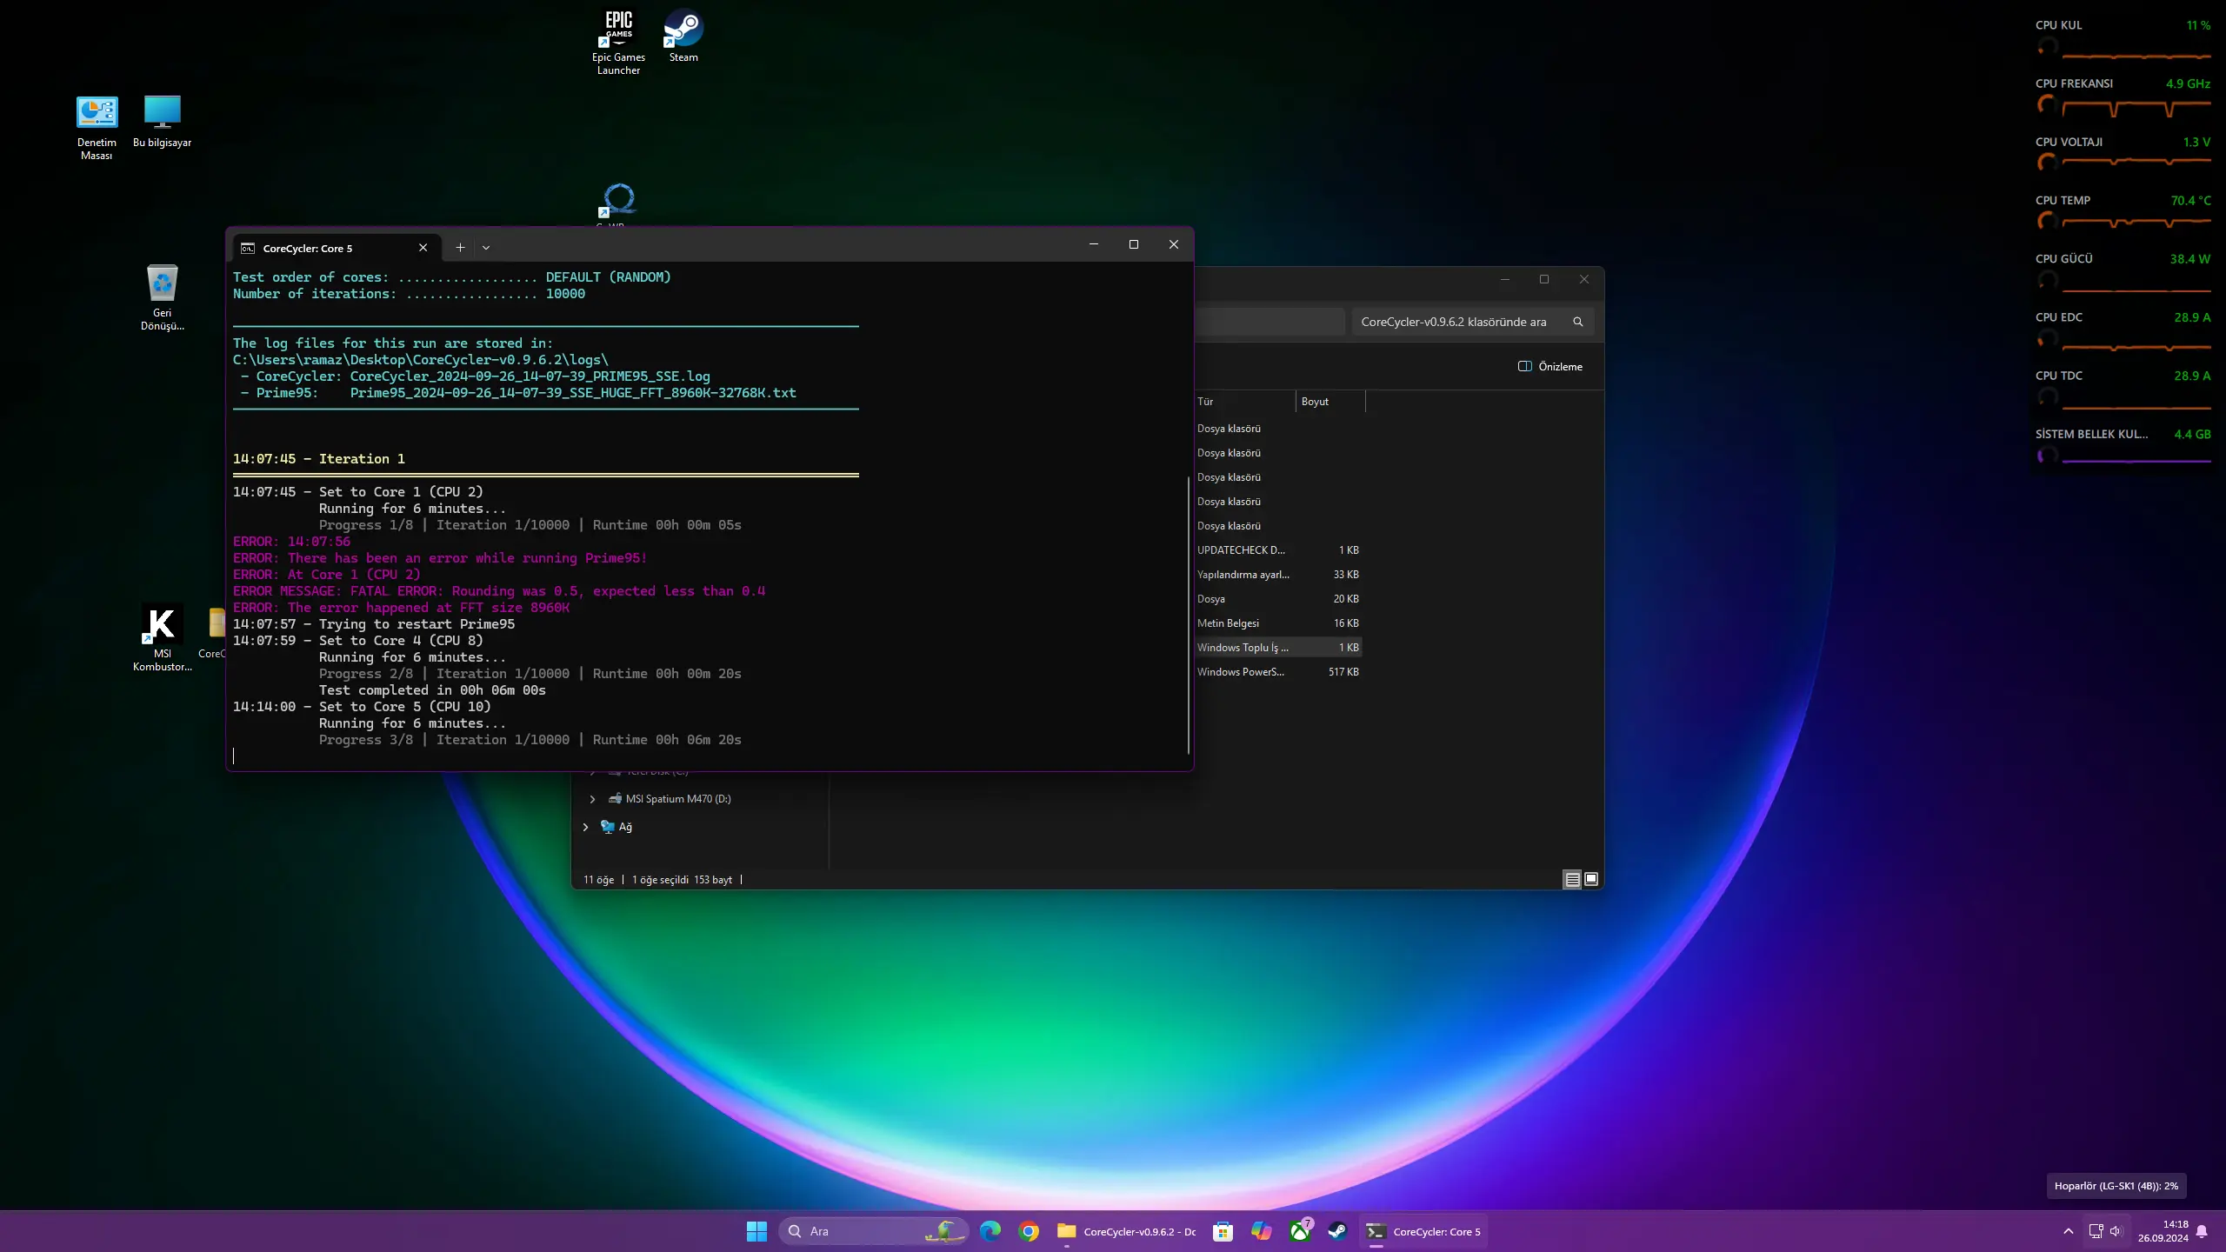Open Xbox app from taskbar
2226x1252 pixels.
1300,1231
